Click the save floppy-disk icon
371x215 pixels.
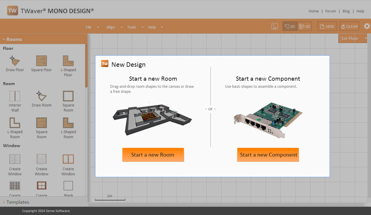point(275,26)
